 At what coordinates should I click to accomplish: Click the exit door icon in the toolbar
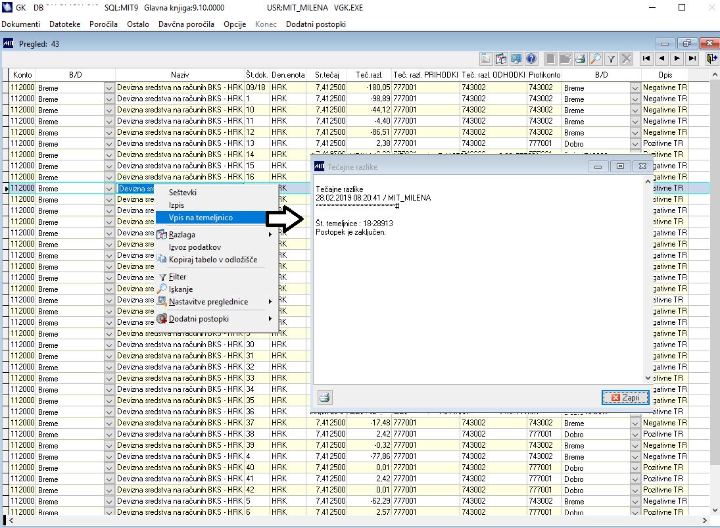711,59
